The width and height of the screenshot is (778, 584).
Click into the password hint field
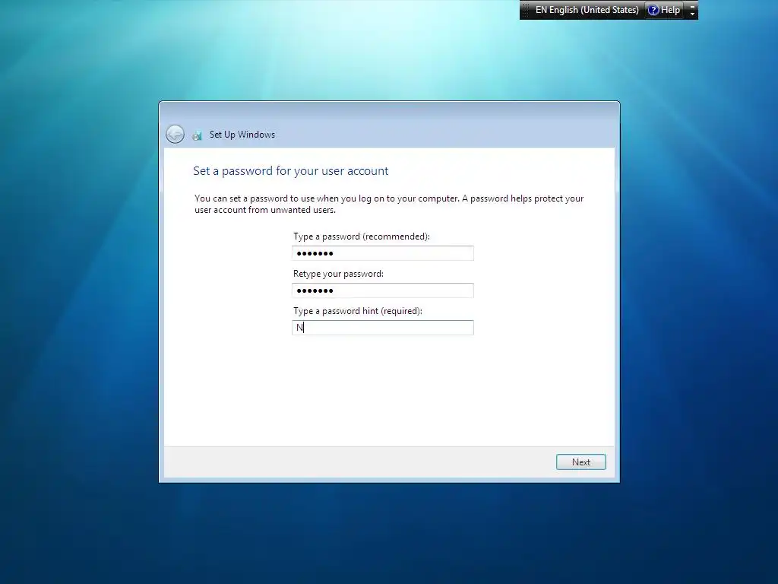(x=383, y=328)
